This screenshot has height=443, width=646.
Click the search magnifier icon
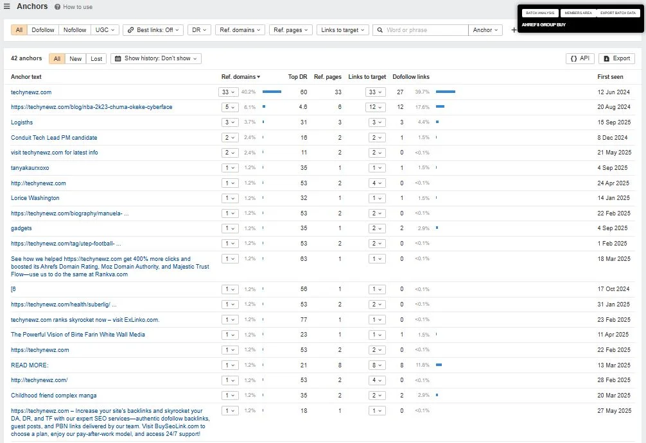(380, 30)
